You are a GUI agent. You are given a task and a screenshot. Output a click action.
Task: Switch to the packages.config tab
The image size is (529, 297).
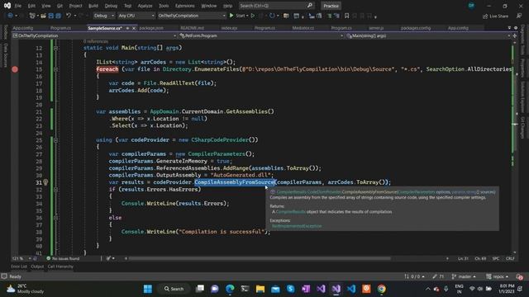(x=416, y=28)
